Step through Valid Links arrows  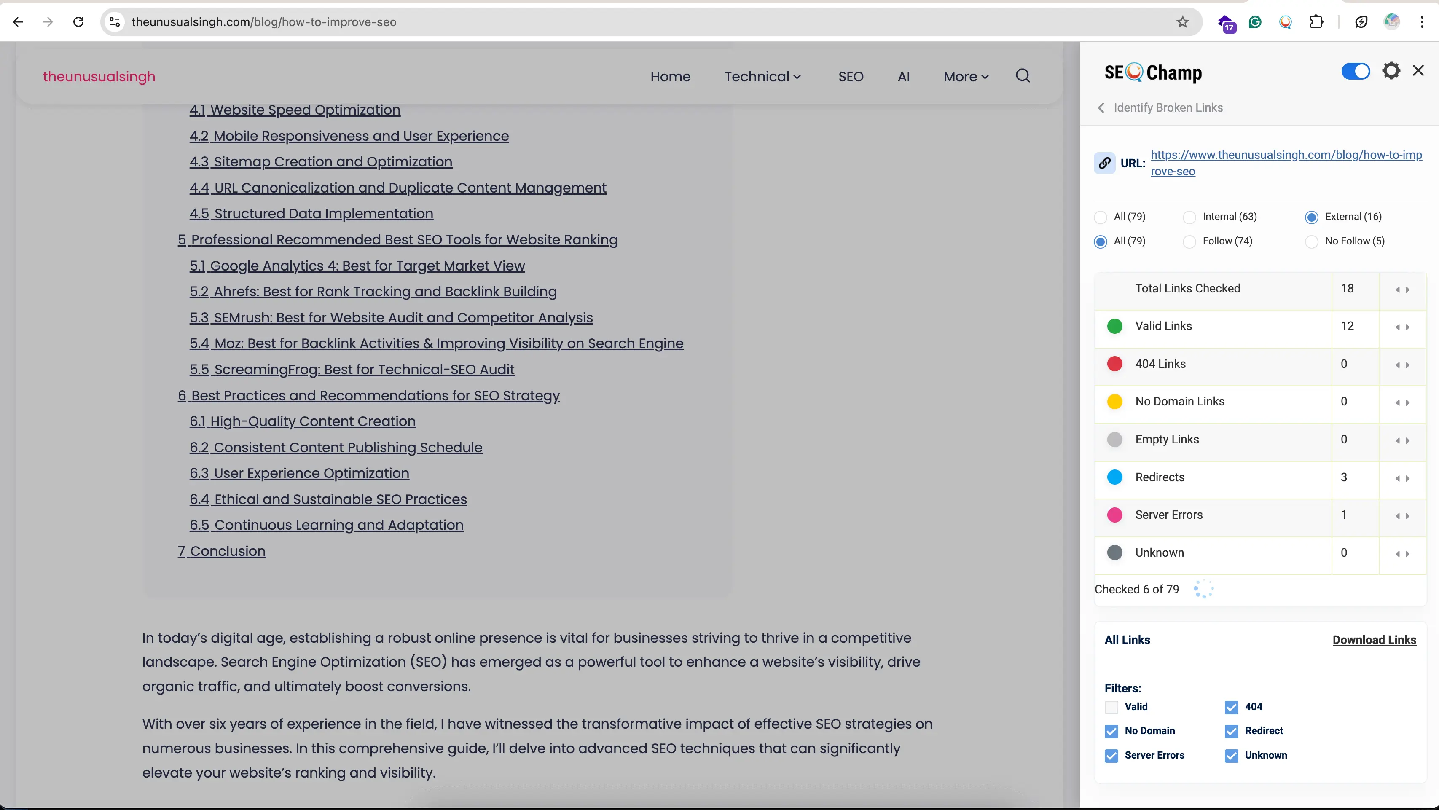(x=1402, y=327)
